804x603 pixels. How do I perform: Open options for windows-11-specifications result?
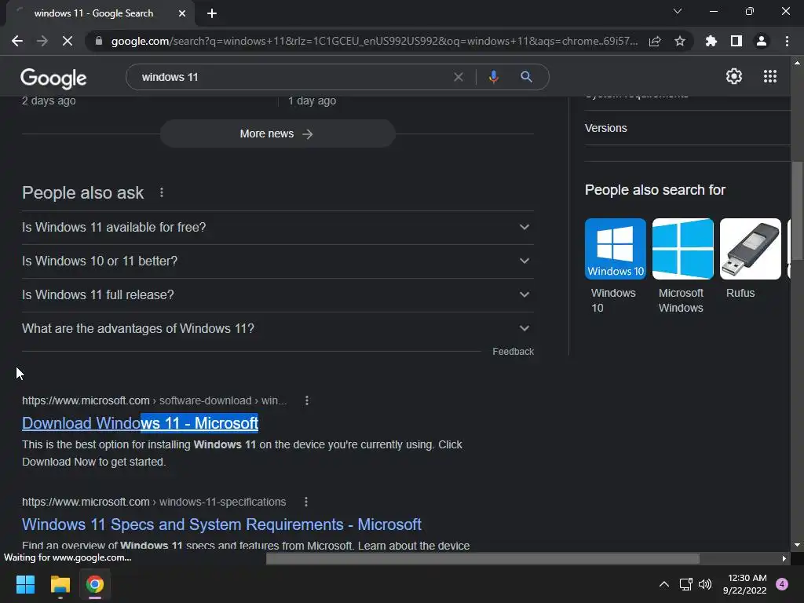[306, 502]
